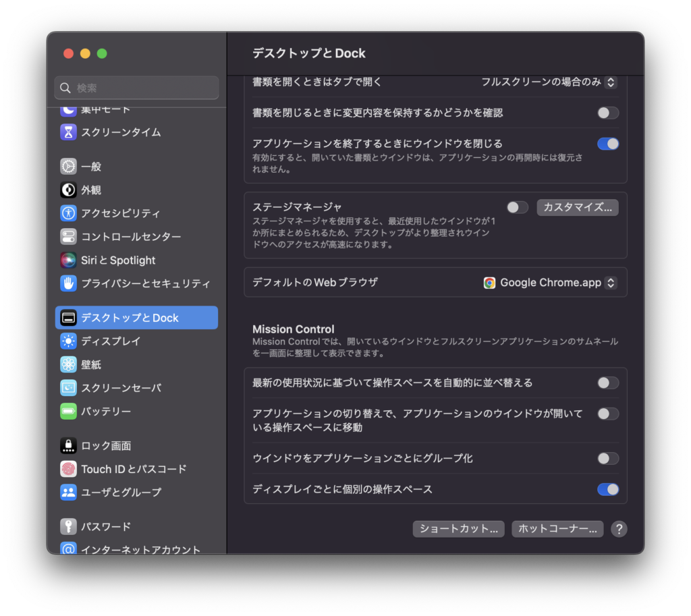
Task: Select スクリーンセーバ label in sidebar
Action: tap(121, 388)
